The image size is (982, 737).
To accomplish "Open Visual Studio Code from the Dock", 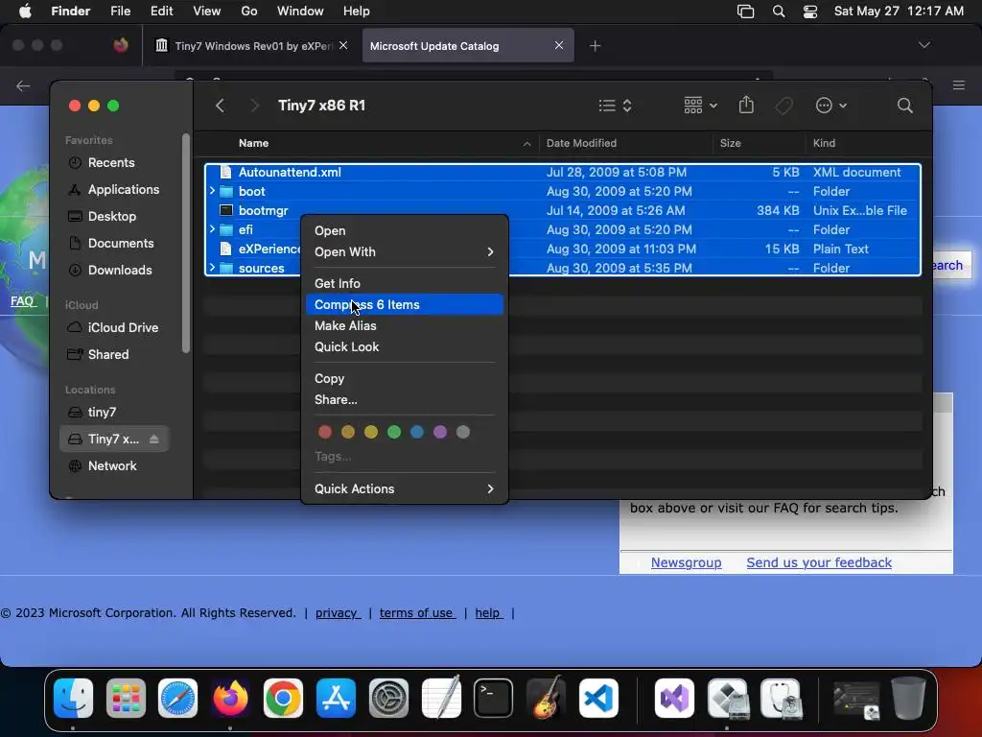I will 598,699.
